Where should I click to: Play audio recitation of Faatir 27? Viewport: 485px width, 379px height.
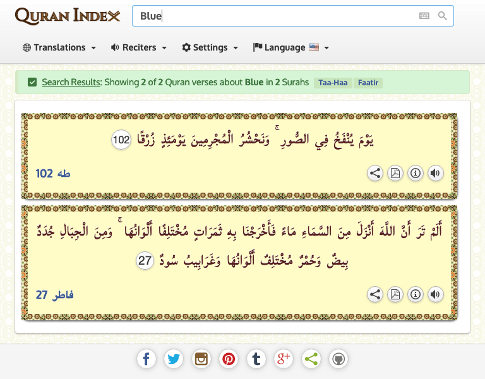click(x=434, y=294)
